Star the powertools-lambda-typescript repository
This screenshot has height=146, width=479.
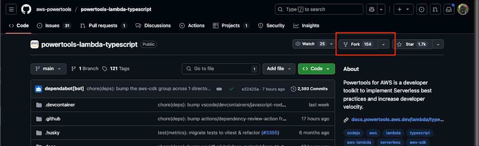(x=411, y=44)
